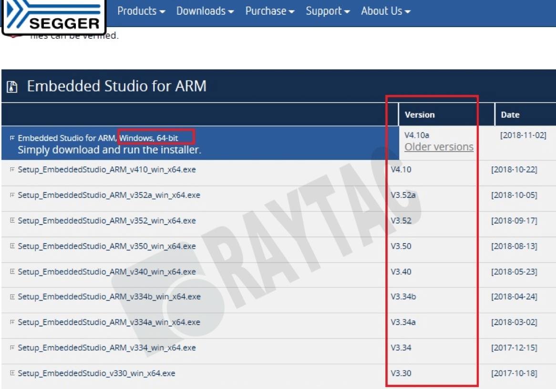Select the V4.10a version text
The height and width of the screenshot is (389, 556).
[417, 135]
